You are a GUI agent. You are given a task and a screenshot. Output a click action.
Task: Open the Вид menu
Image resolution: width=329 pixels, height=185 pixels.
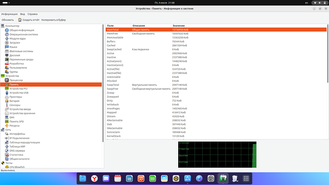23,14
